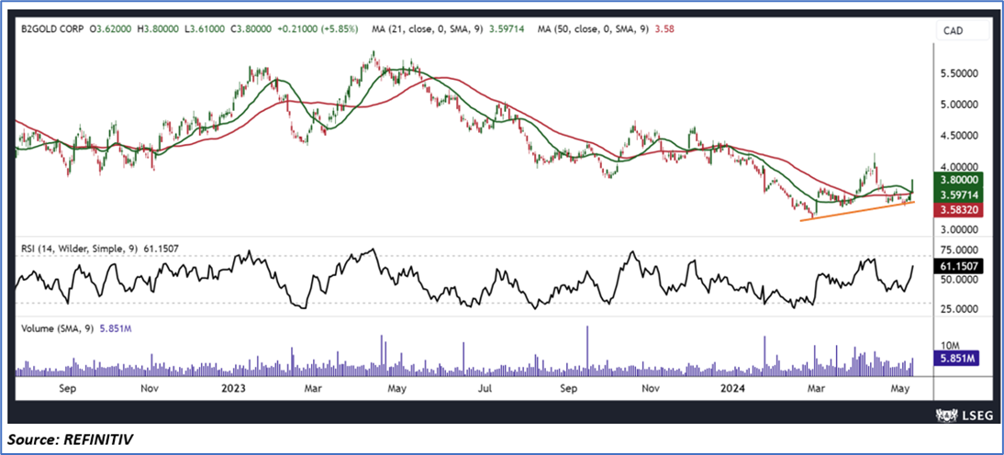Select the open value O3.62000
Viewport: 1004px width, 455px height.
[x=111, y=28]
